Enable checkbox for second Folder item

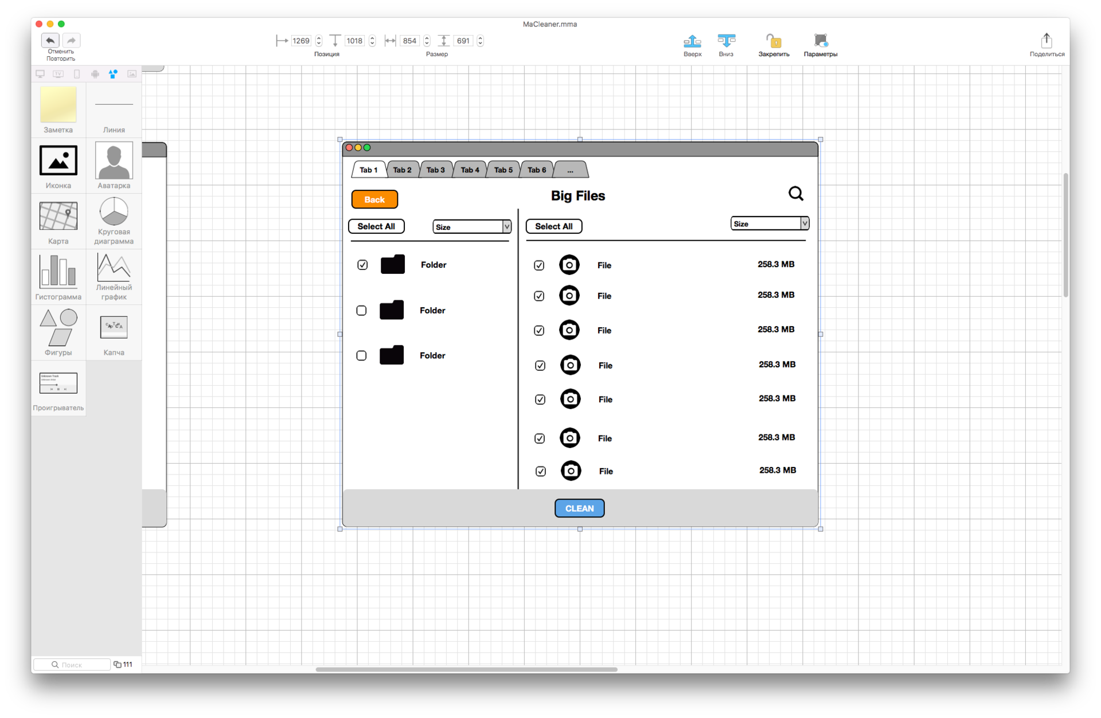pos(361,309)
